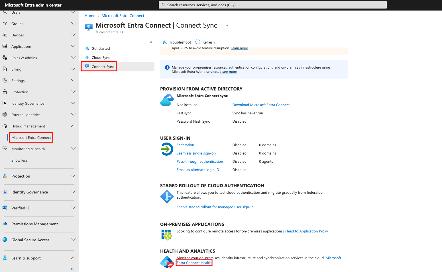Click the Users icon in the sidebar
The image size is (442, 272).
point(5,12)
